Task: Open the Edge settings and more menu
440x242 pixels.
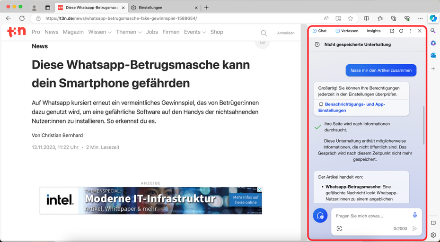Action: click(x=420, y=18)
